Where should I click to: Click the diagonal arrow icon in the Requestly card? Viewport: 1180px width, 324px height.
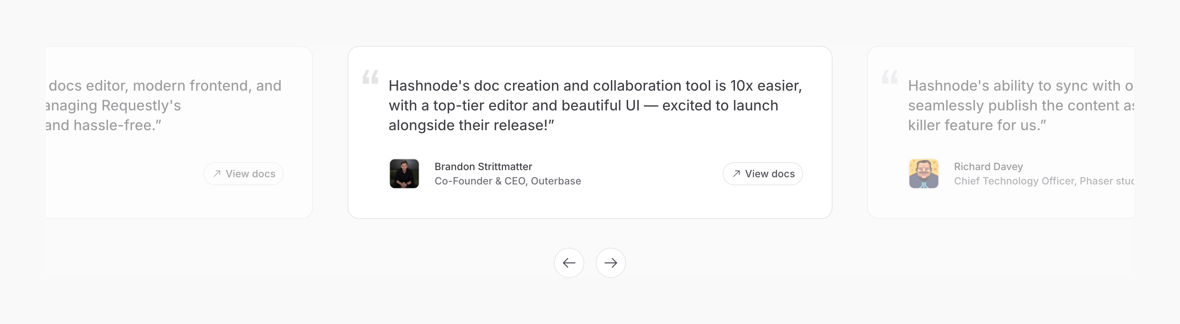click(x=217, y=173)
